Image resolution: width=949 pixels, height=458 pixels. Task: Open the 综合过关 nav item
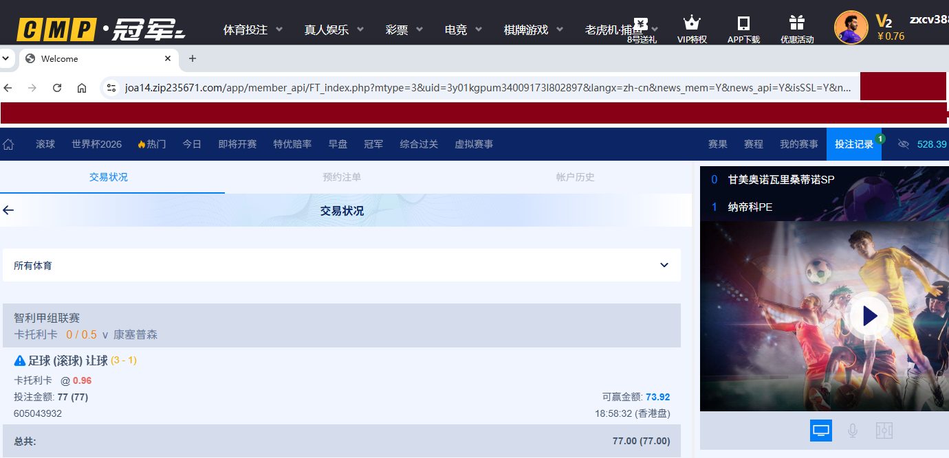pos(419,144)
